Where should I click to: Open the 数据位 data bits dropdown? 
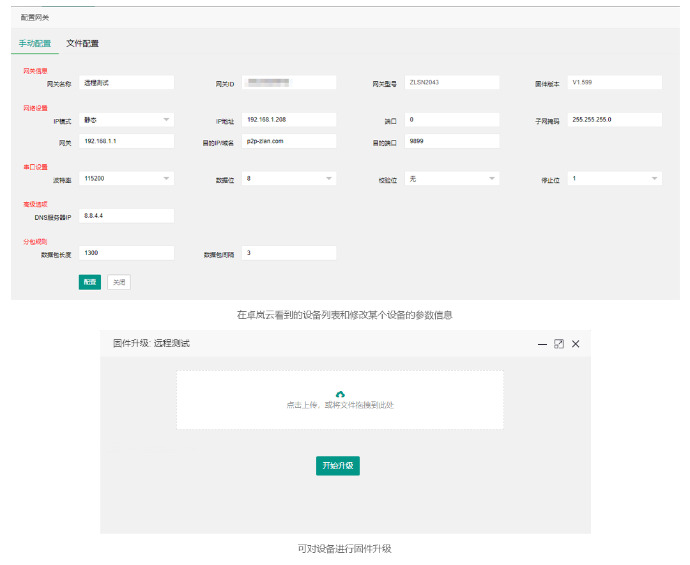(289, 178)
